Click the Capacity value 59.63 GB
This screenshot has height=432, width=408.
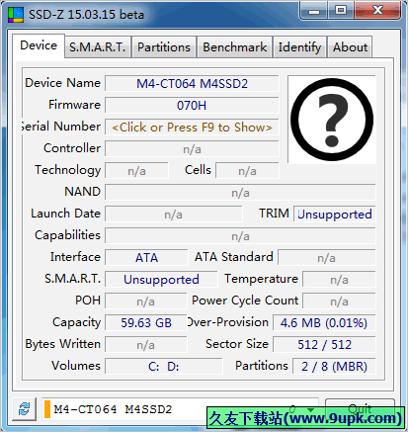pyautogui.click(x=146, y=323)
